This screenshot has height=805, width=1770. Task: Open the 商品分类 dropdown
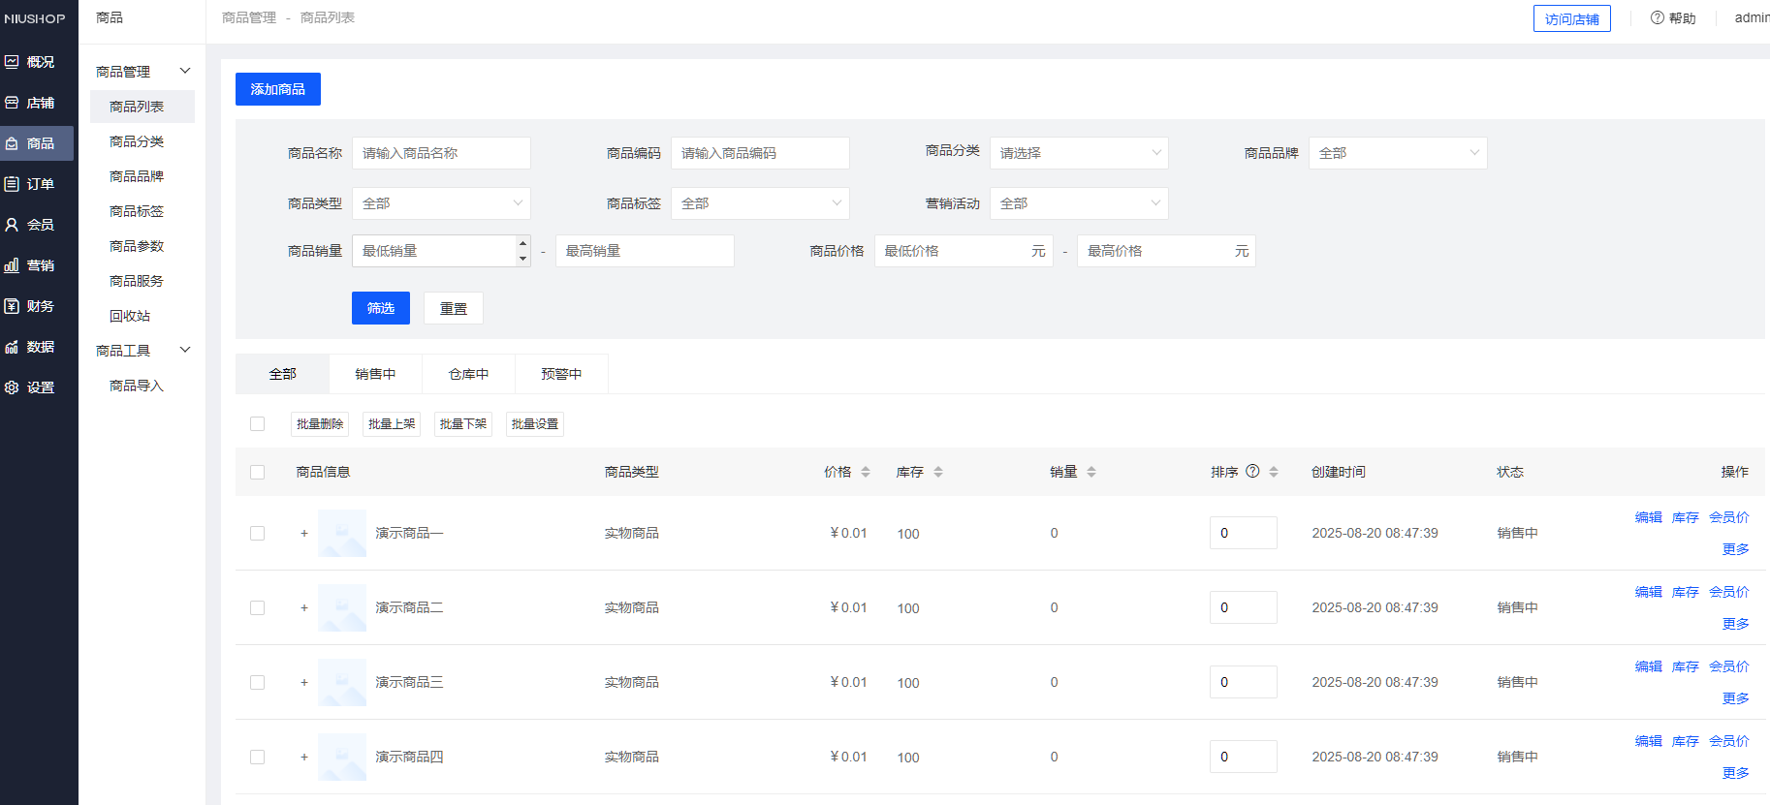(x=1078, y=153)
